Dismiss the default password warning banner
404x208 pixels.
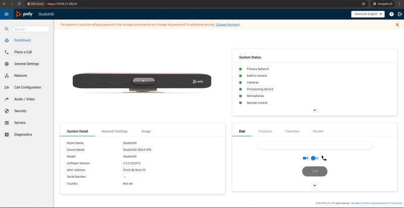point(397,25)
